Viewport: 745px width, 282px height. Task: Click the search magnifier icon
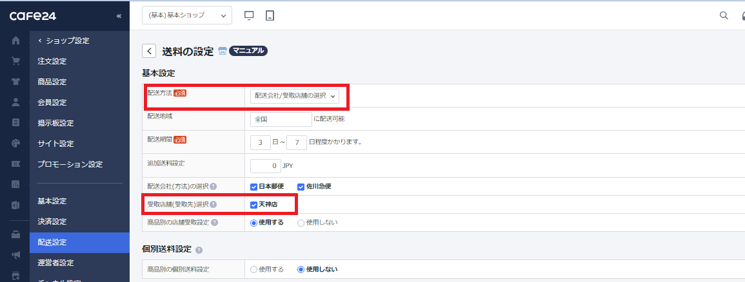724,15
